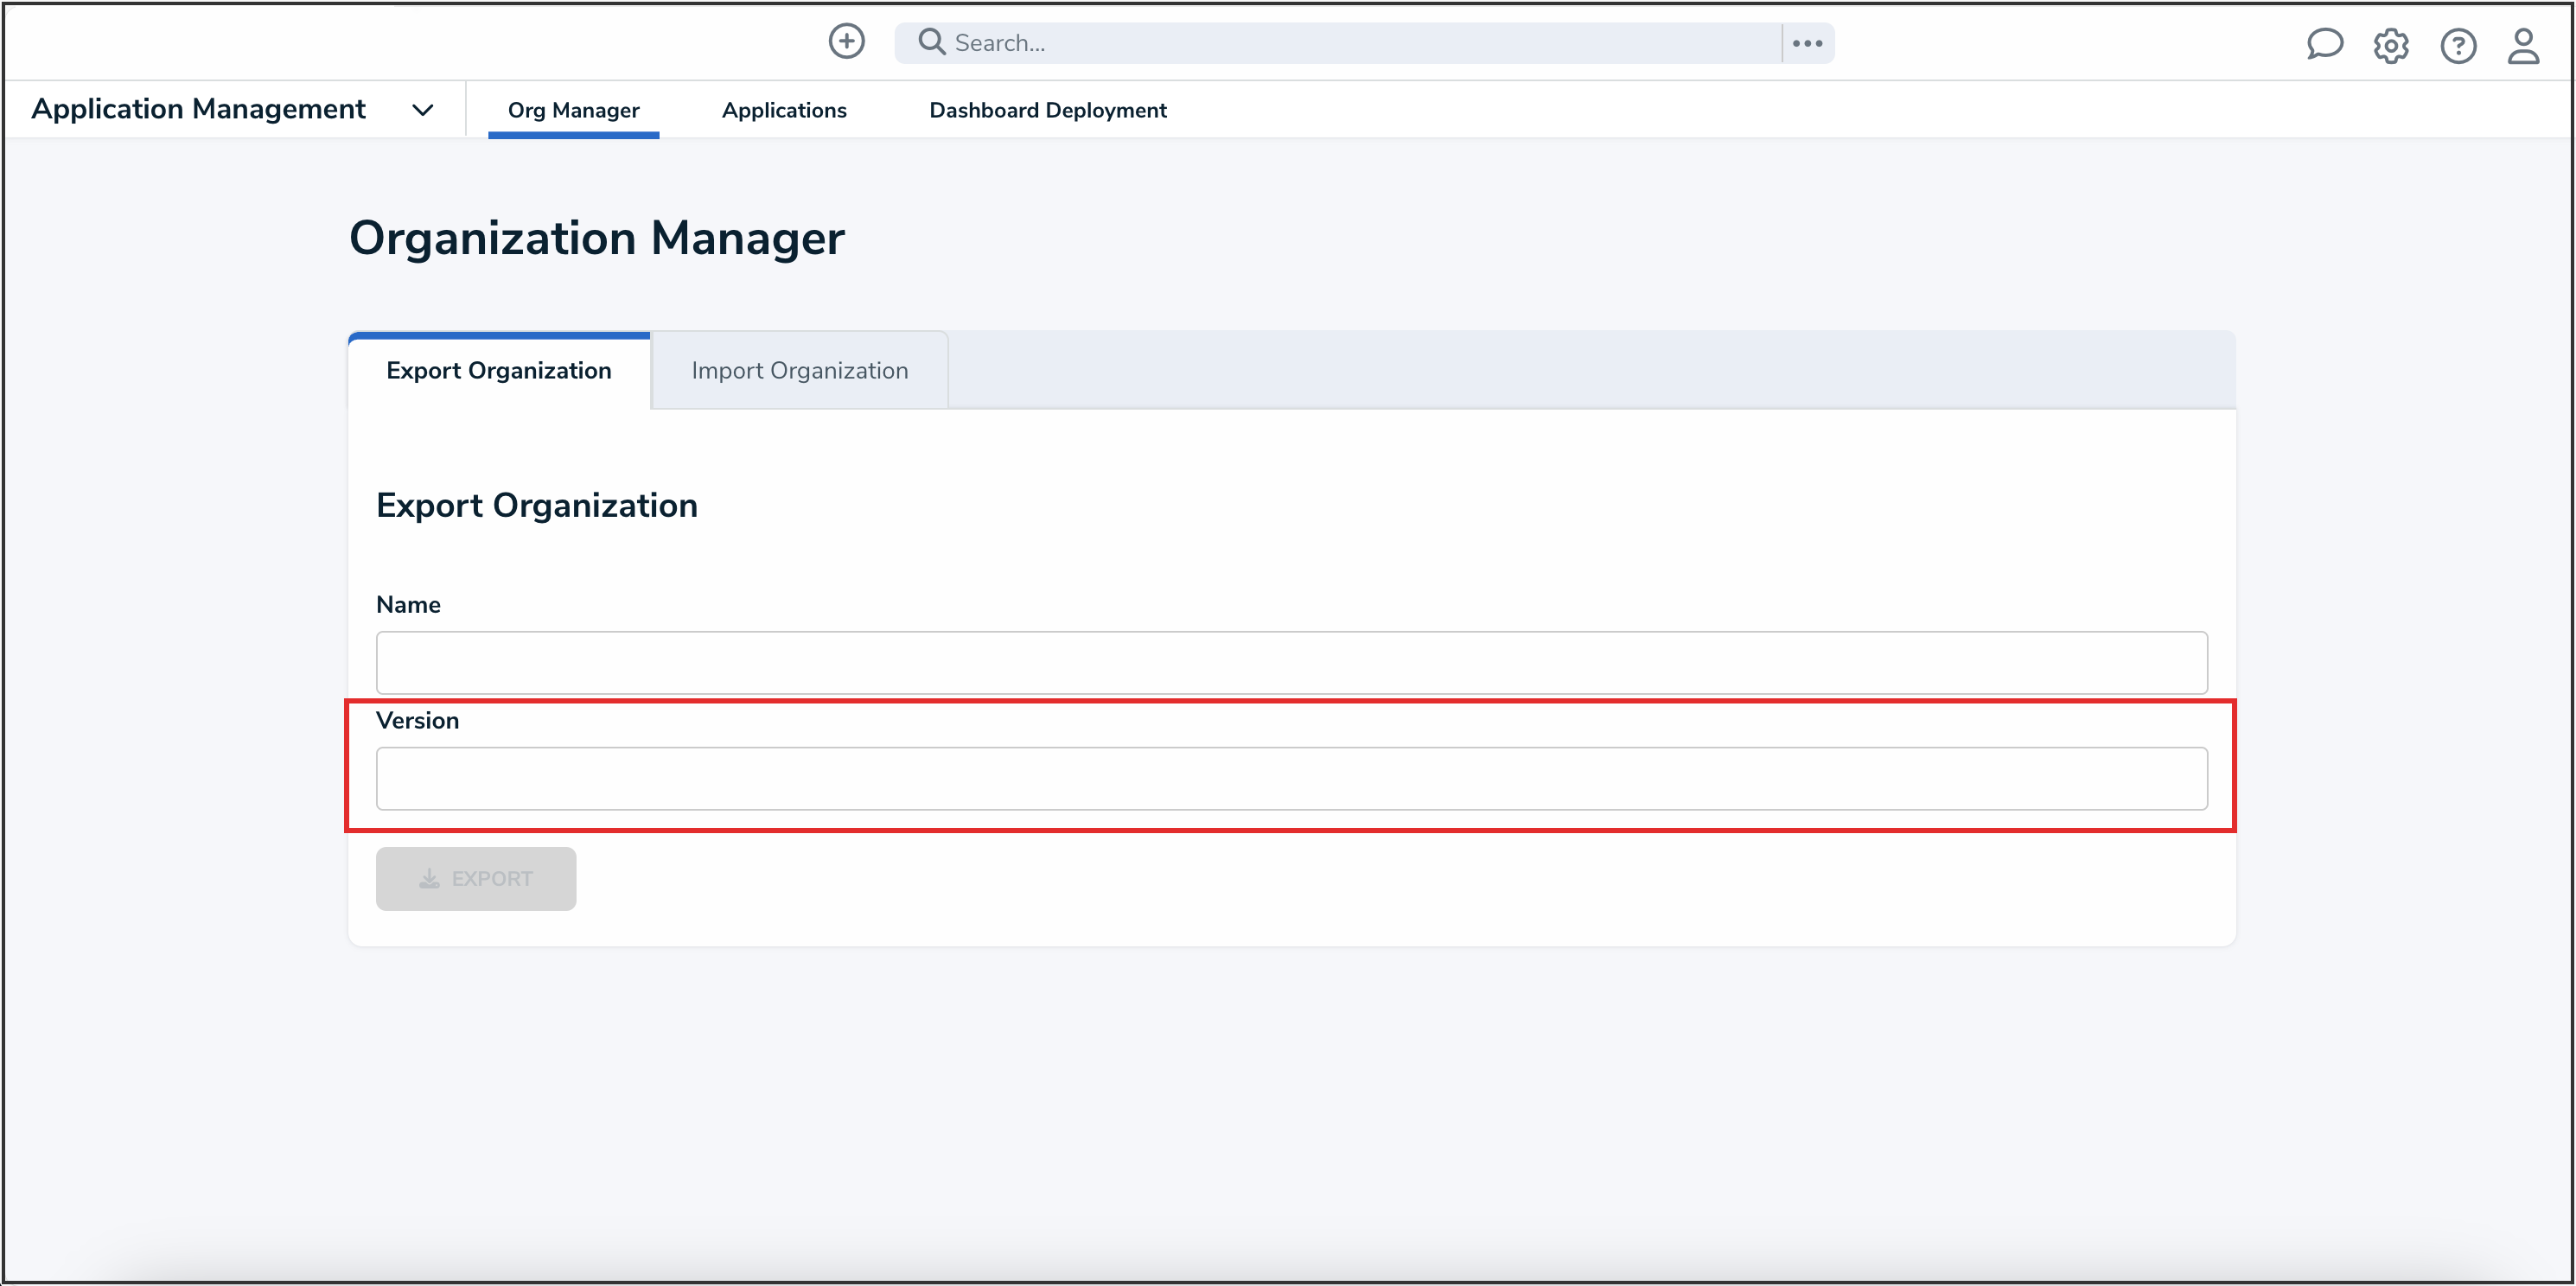Expand the Application Management chevron
Viewport: 2576px width, 1286px height.
(x=423, y=110)
